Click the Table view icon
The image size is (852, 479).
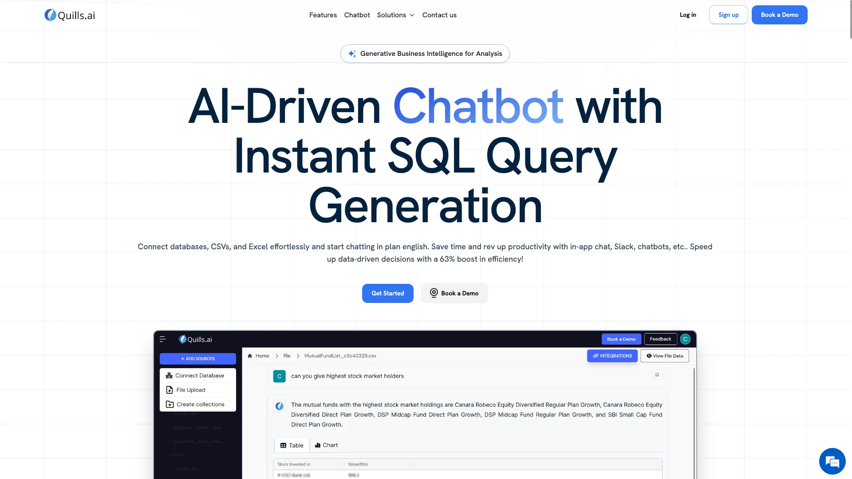pyautogui.click(x=283, y=445)
